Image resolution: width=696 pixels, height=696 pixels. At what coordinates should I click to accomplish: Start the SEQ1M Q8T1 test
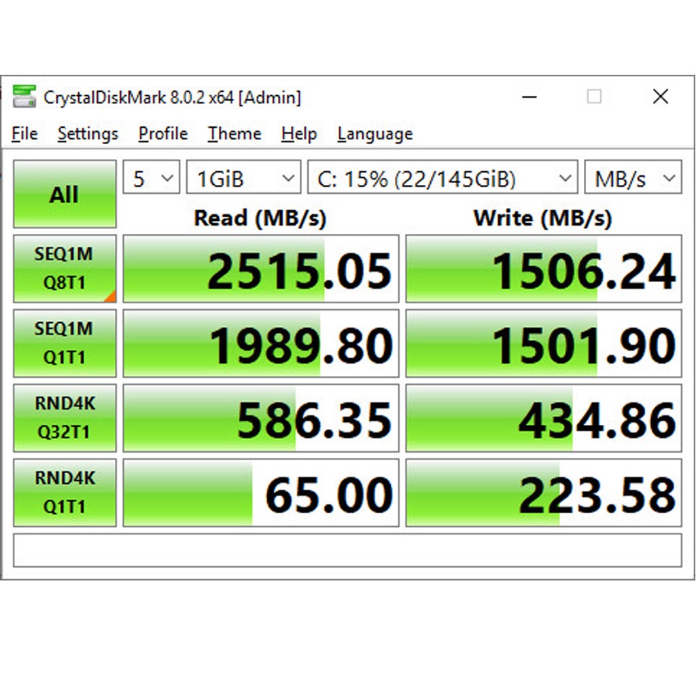click(65, 268)
